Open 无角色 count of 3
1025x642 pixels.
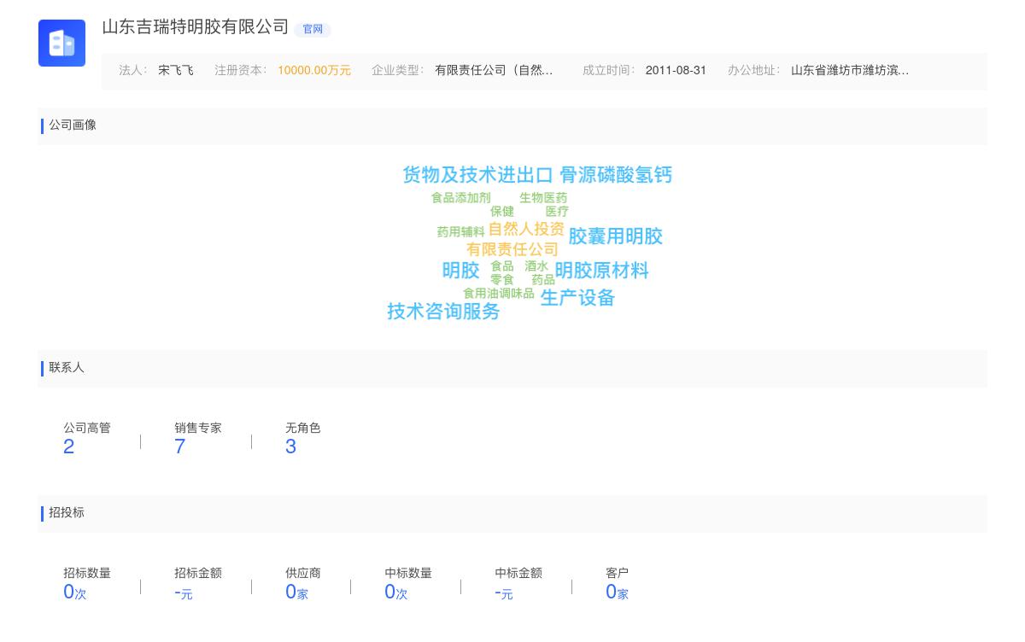click(291, 446)
